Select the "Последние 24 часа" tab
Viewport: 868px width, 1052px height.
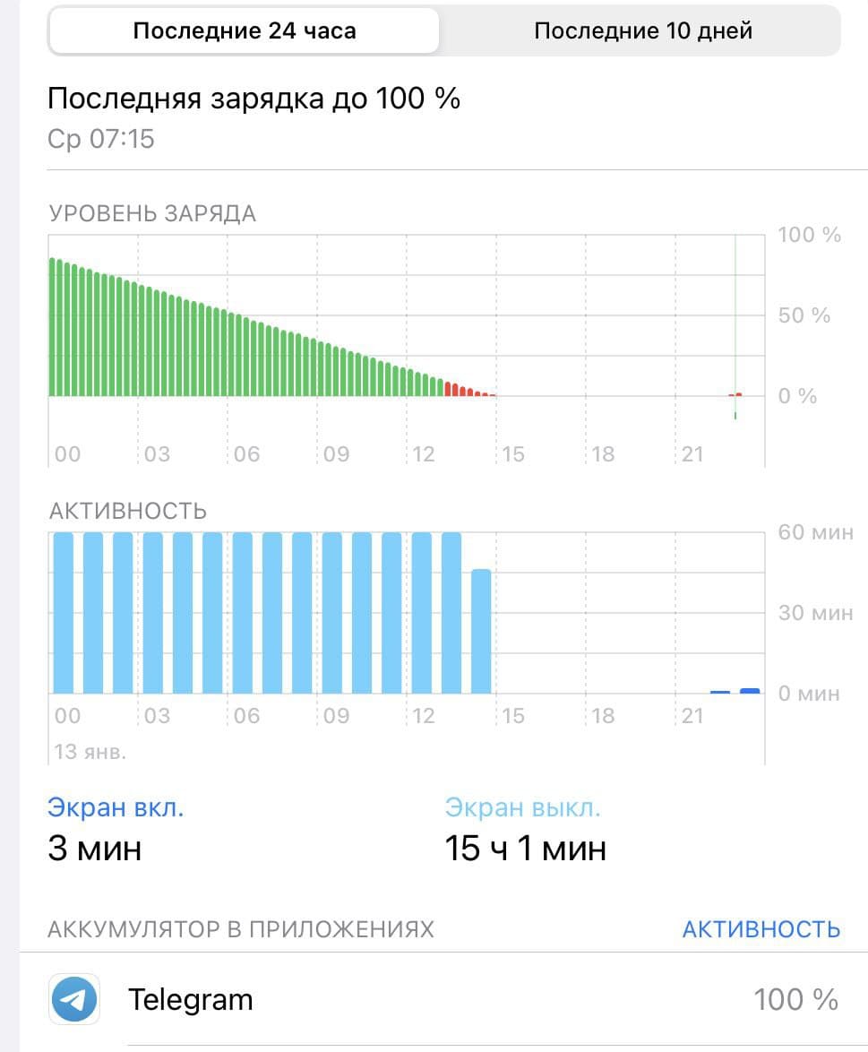(245, 30)
